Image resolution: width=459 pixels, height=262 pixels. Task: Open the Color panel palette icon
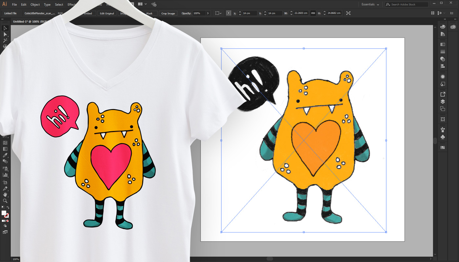[x=443, y=27]
